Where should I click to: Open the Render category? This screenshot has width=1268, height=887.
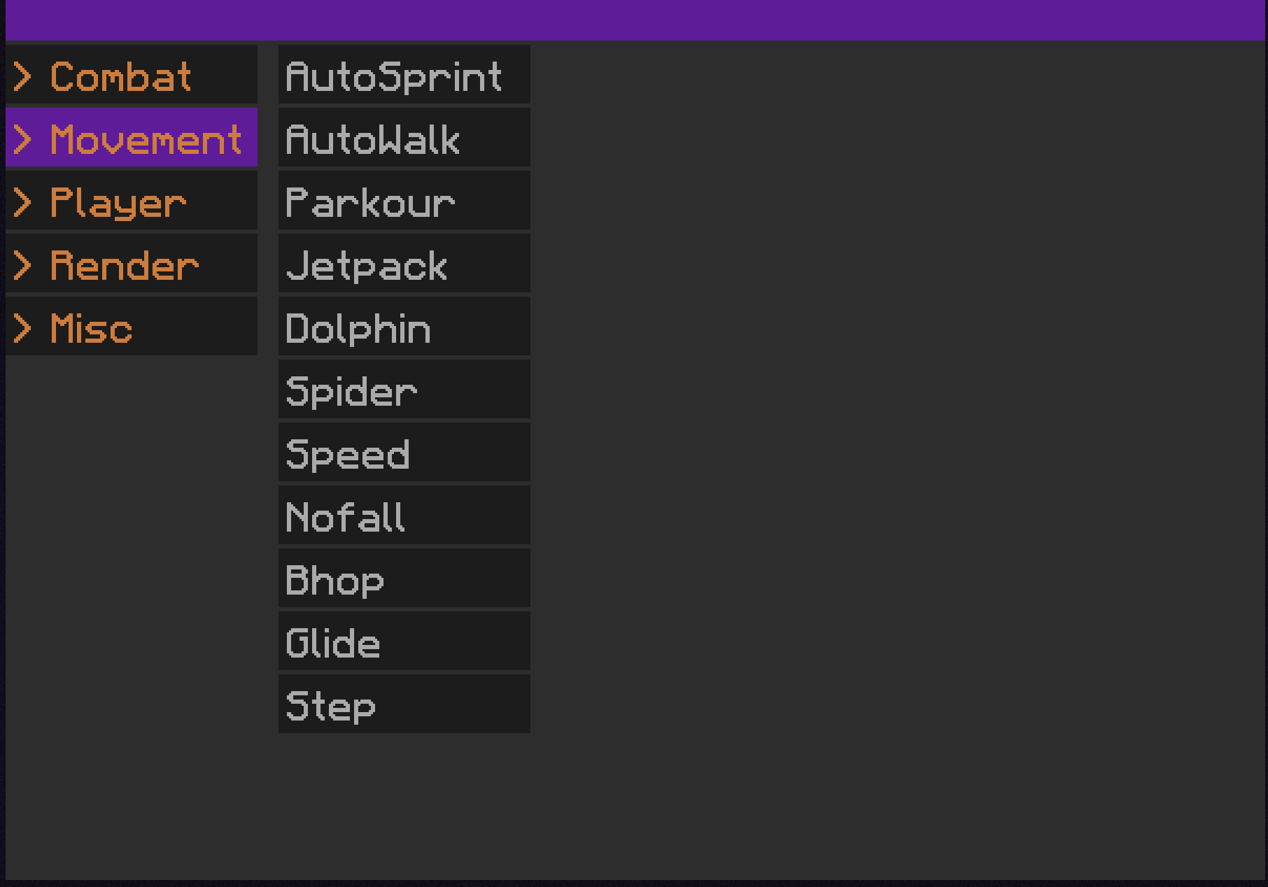132,263
